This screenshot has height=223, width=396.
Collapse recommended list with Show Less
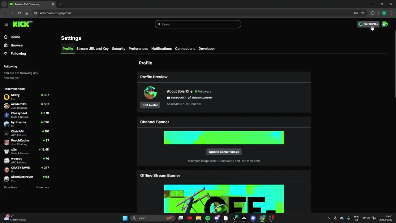pyautogui.click(x=43, y=187)
